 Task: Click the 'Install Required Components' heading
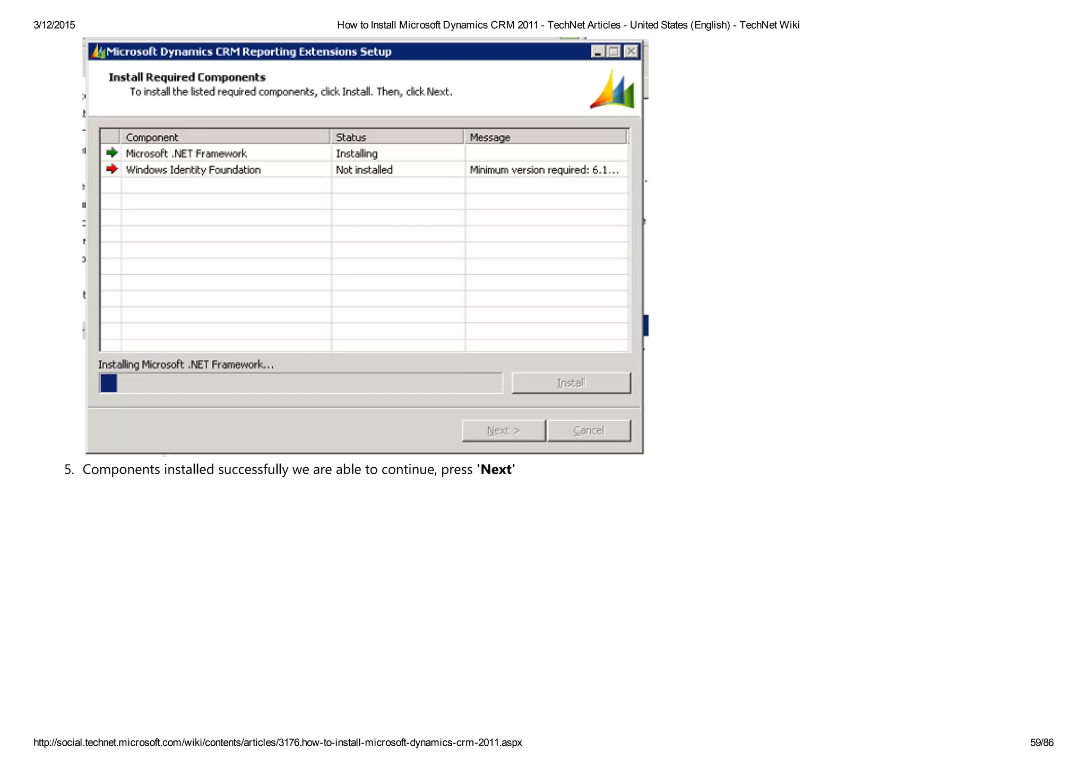187,77
